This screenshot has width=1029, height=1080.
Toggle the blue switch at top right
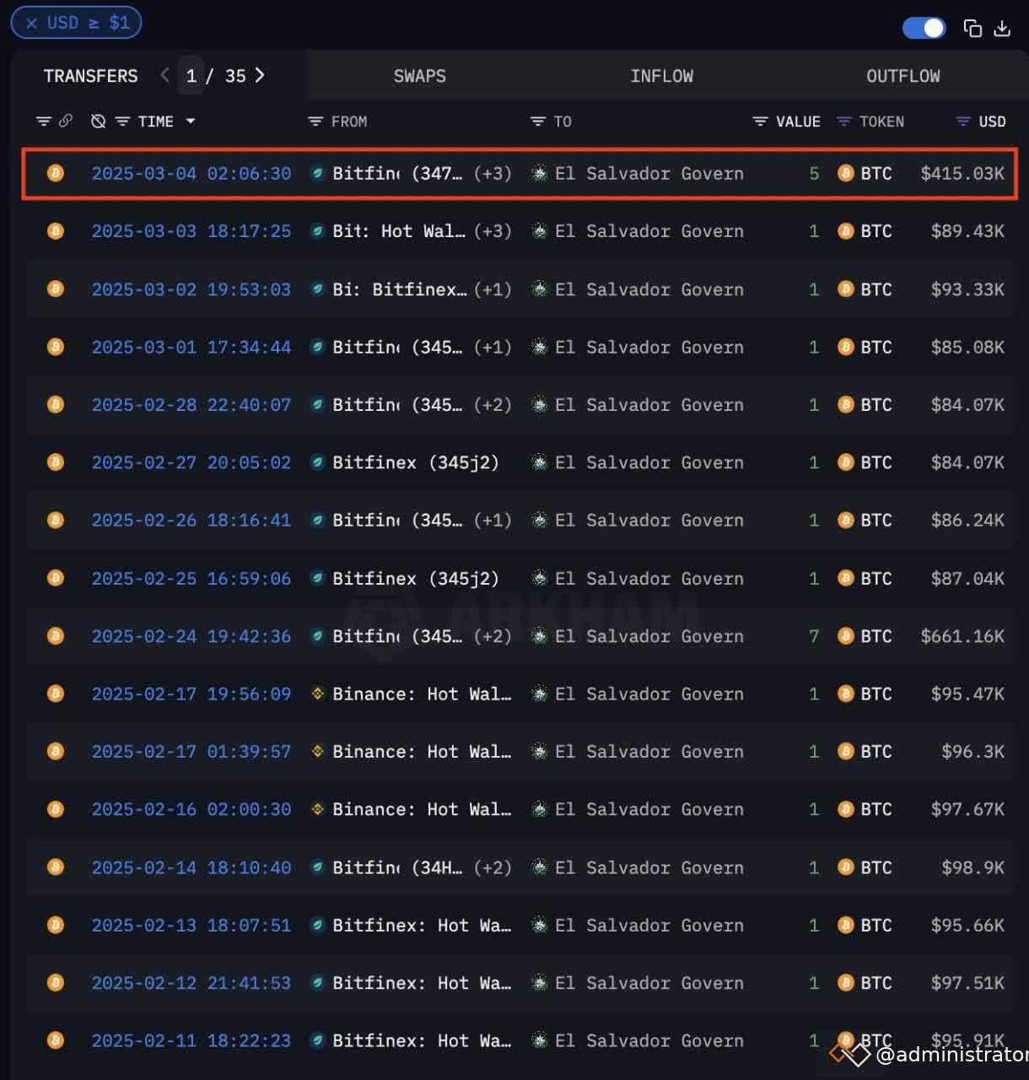pyautogui.click(x=924, y=28)
